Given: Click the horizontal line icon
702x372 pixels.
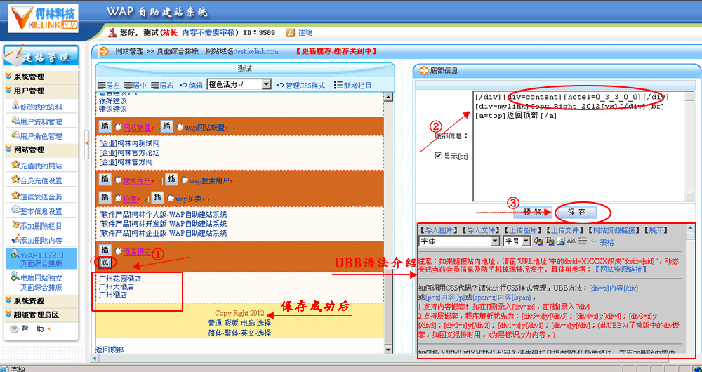Looking at the screenshot, I should (583, 241).
